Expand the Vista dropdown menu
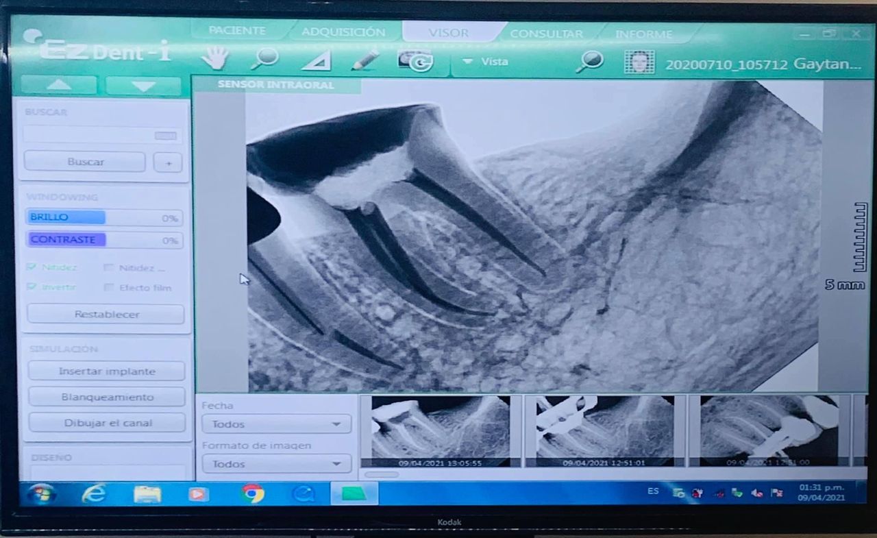Image resolution: width=877 pixels, height=538 pixels. point(485,62)
